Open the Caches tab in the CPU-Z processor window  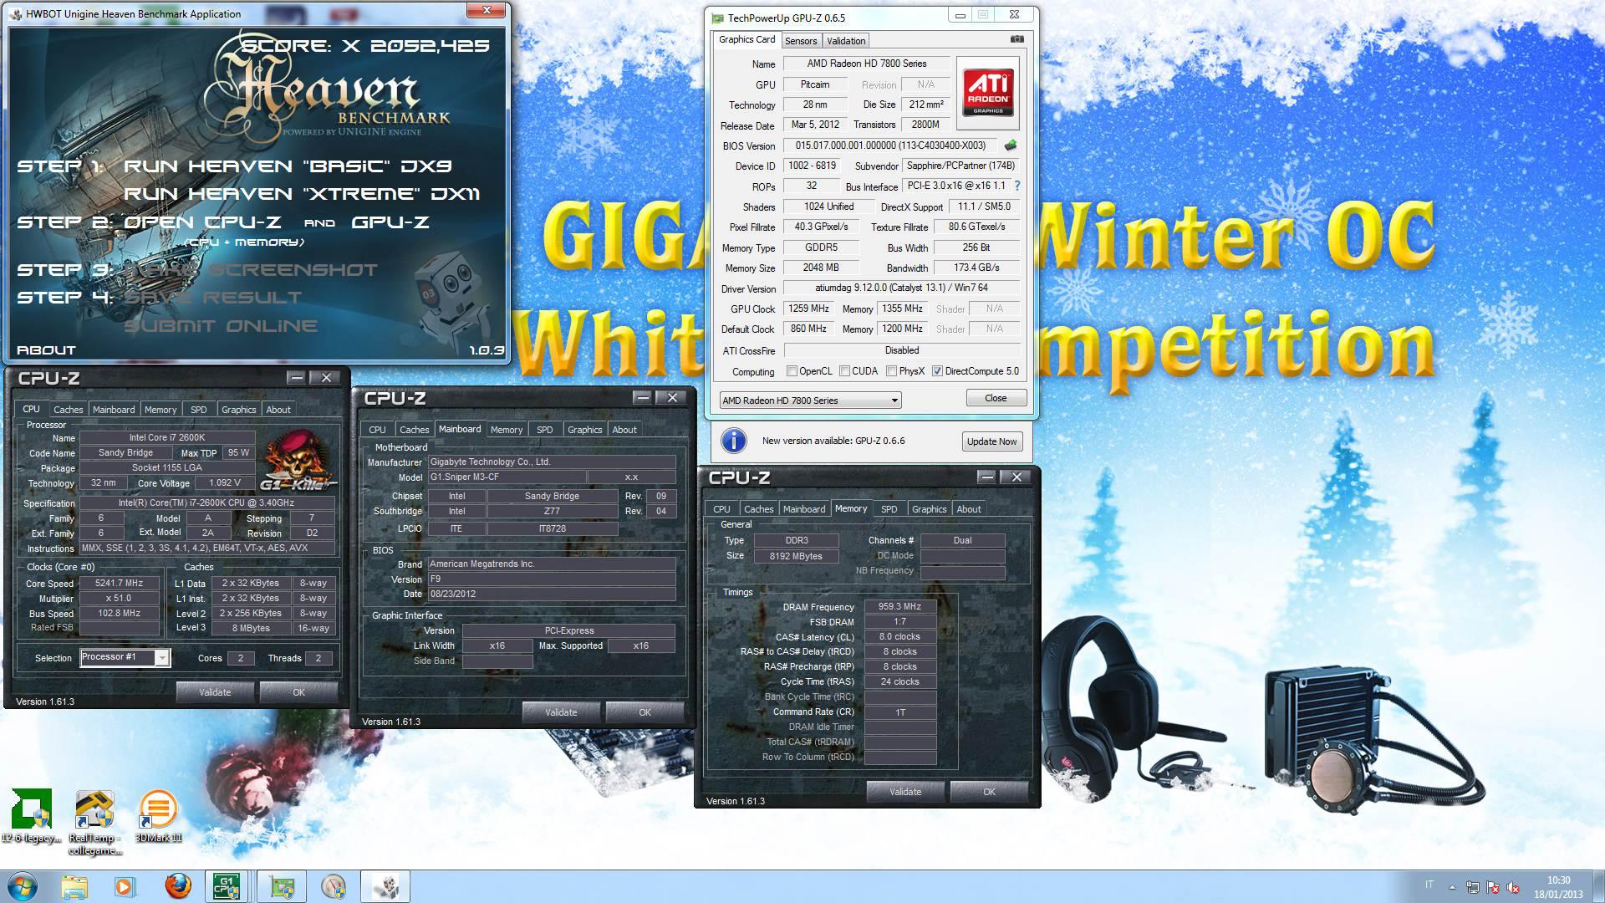coord(69,410)
